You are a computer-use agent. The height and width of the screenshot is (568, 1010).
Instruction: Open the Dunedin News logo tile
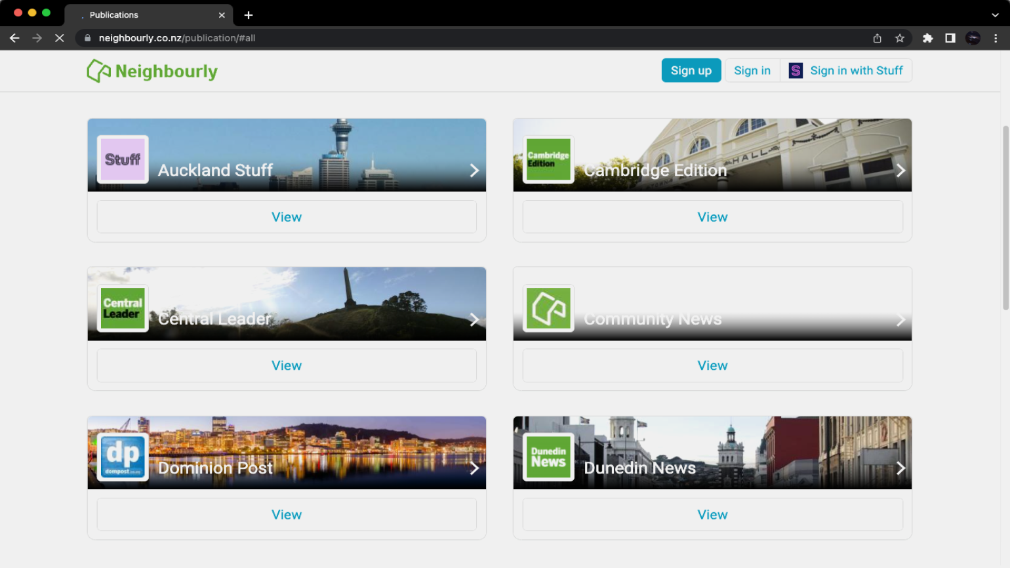point(548,457)
